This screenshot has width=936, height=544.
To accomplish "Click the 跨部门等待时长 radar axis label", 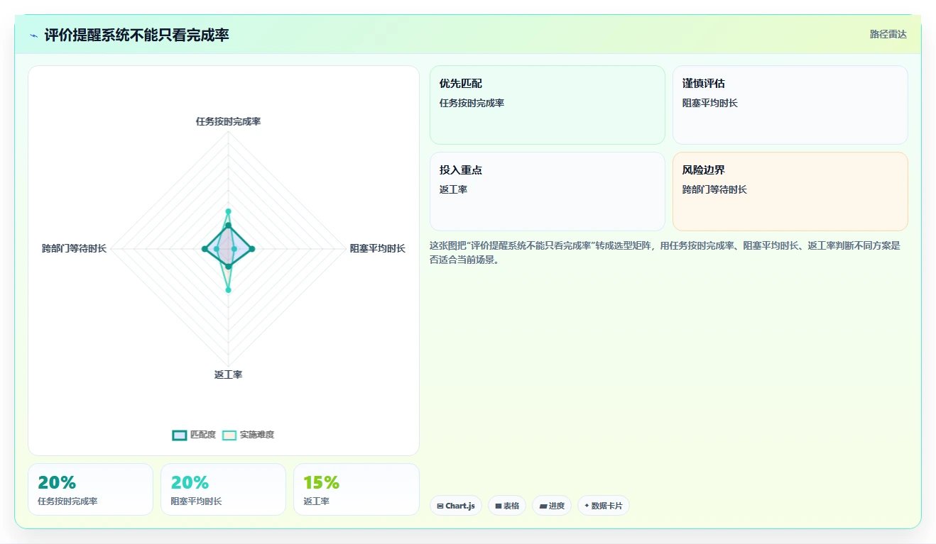I will tap(75, 248).
